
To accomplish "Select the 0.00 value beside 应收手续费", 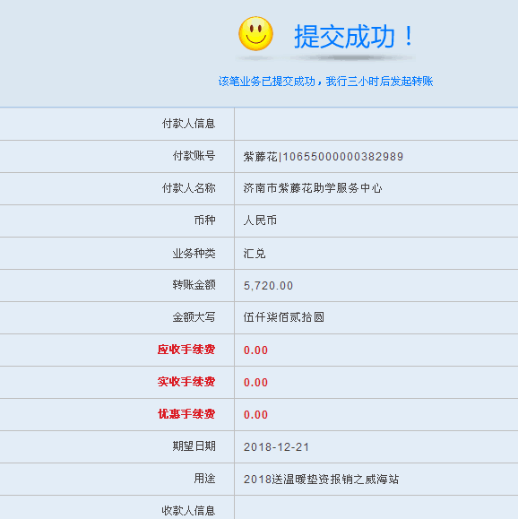I will [255, 350].
